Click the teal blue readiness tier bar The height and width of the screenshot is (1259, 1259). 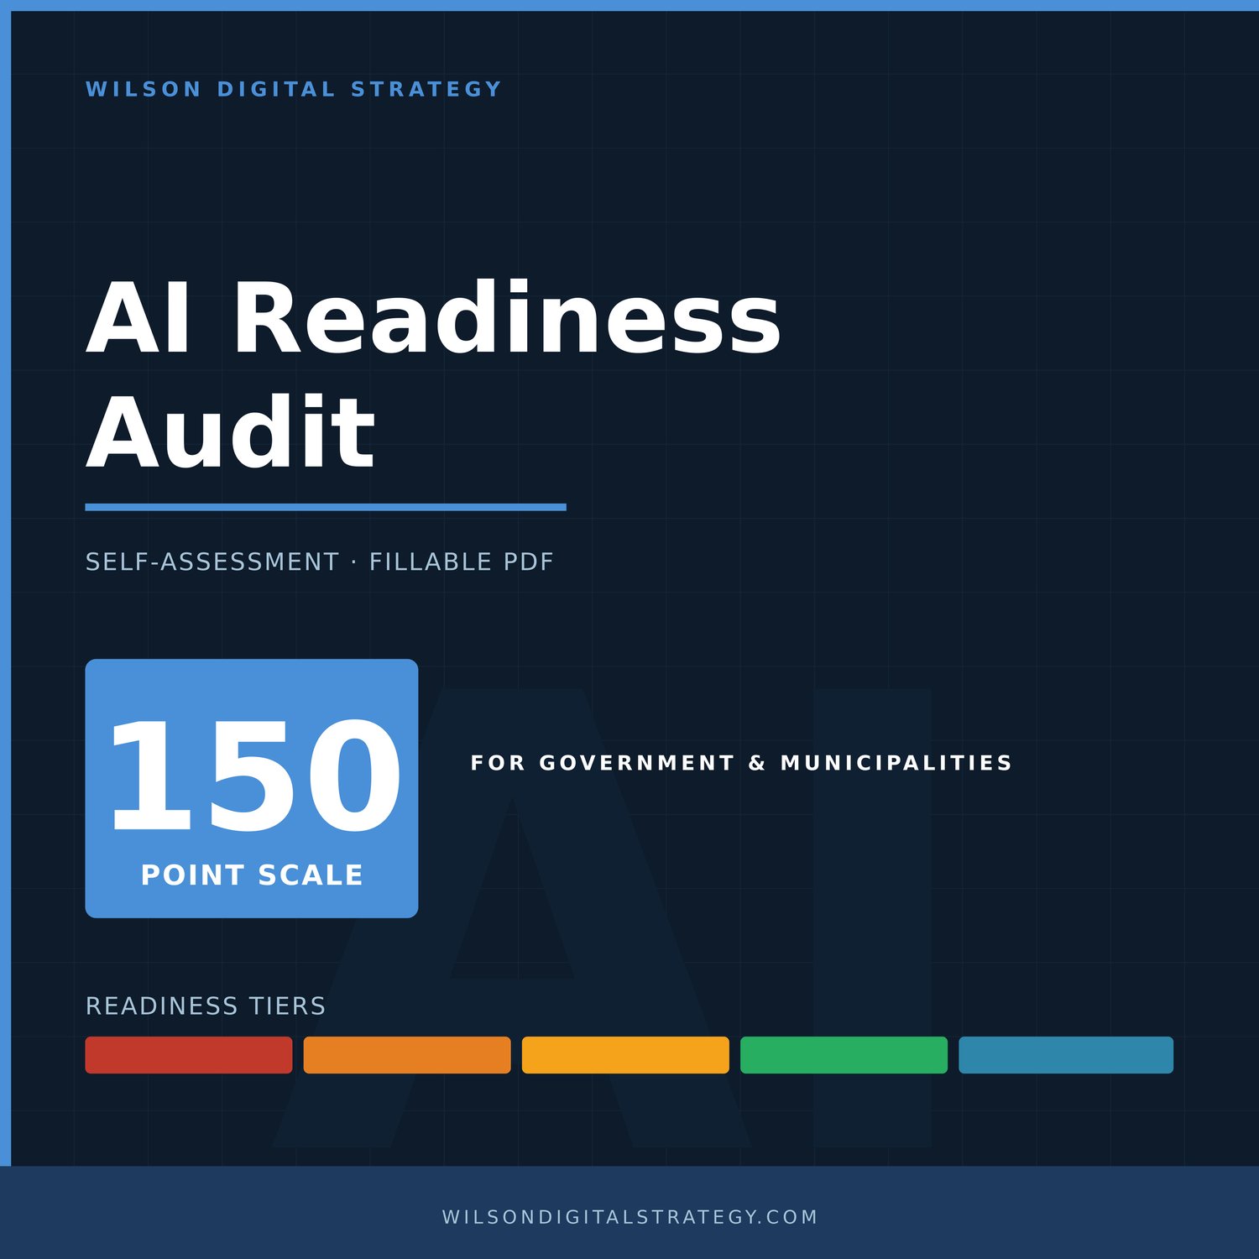point(1066,1055)
